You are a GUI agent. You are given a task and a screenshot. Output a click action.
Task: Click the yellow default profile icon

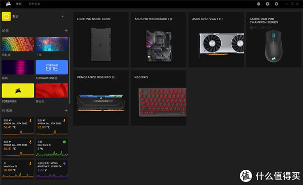[6, 16]
